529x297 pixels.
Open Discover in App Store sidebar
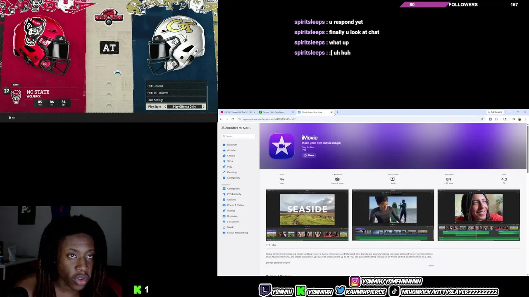[230, 145]
